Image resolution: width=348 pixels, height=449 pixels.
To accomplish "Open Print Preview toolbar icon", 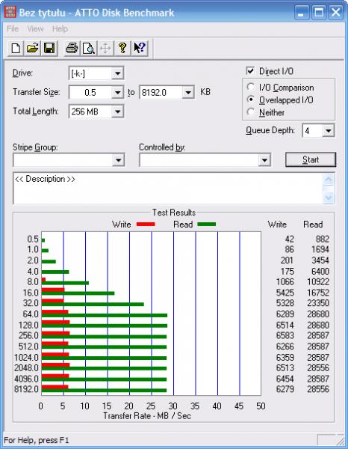I will tap(89, 48).
